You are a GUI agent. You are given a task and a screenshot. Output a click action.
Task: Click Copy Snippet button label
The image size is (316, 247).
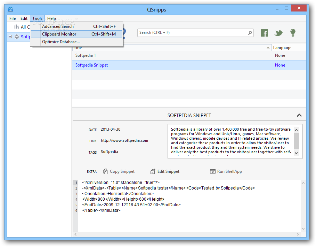coord(122,171)
